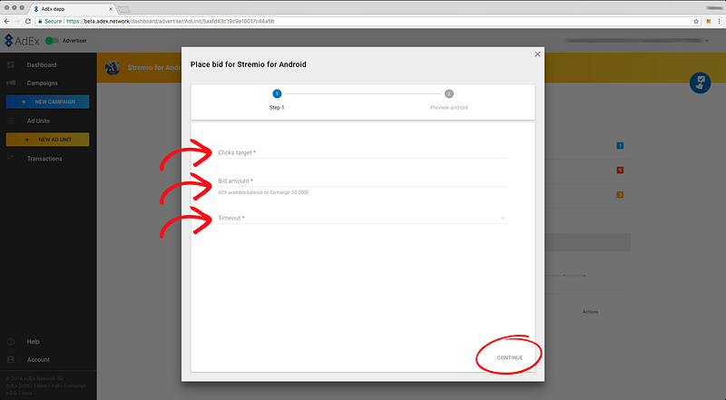The width and height of the screenshot is (726, 400).
Task: Select the Preview and bid step
Action: point(448,100)
